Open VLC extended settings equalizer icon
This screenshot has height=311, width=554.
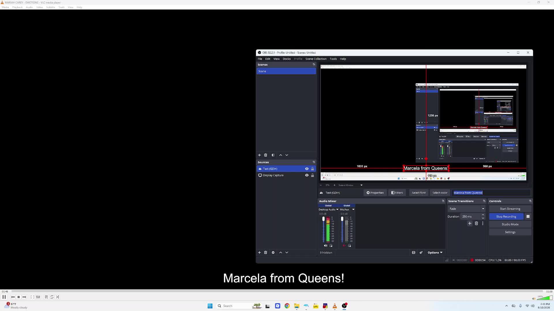point(38,297)
